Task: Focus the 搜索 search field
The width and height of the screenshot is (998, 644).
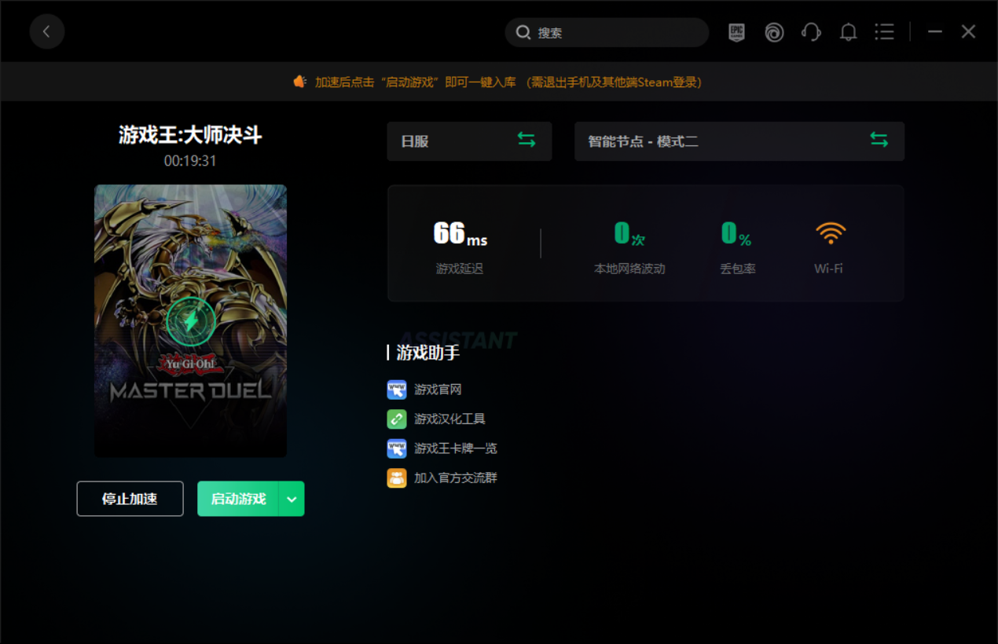Action: pos(607,32)
